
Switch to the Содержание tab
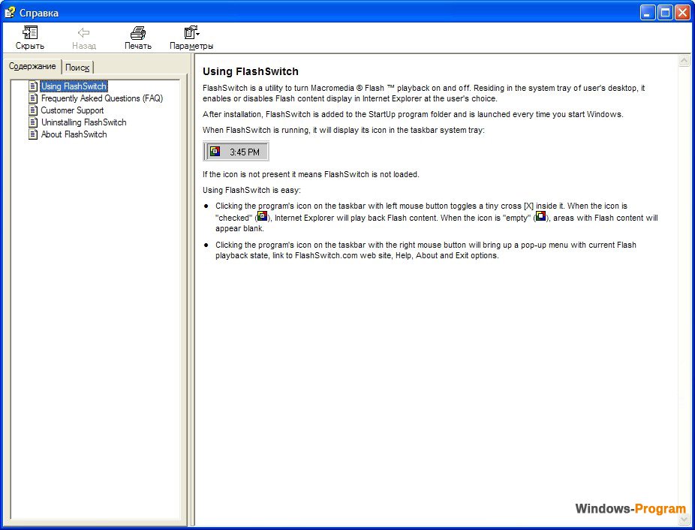coord(32,66)
